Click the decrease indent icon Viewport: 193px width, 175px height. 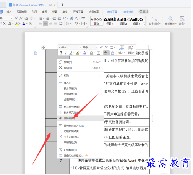[x=54, y=18]
